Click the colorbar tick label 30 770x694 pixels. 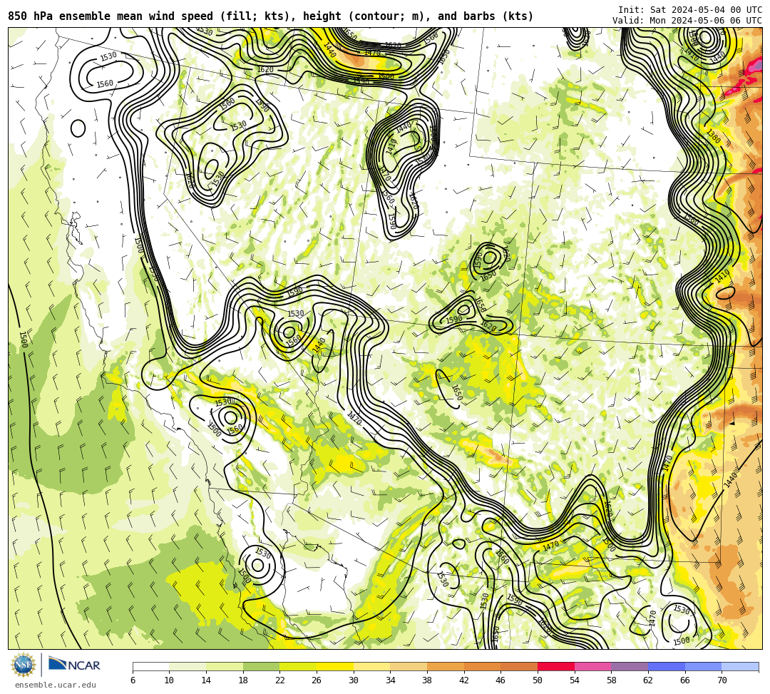[x=354, y=680]
